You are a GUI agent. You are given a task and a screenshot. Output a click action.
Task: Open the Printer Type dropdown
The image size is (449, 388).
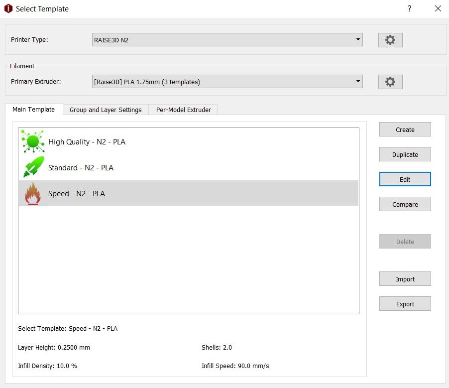[x=227, y=40]
